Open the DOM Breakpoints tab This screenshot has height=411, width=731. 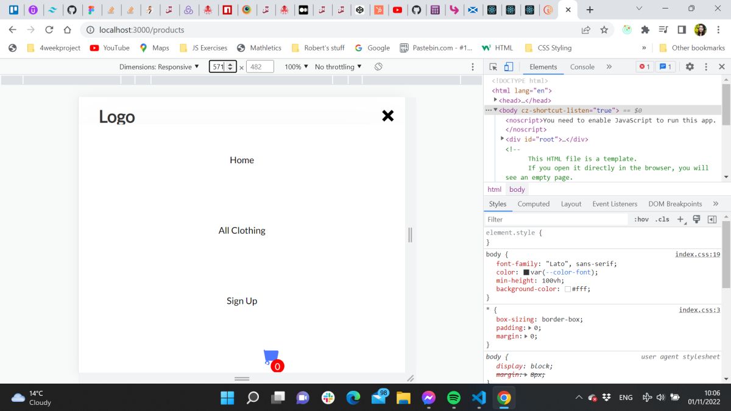pyautogui.click(x=675, y=204)
